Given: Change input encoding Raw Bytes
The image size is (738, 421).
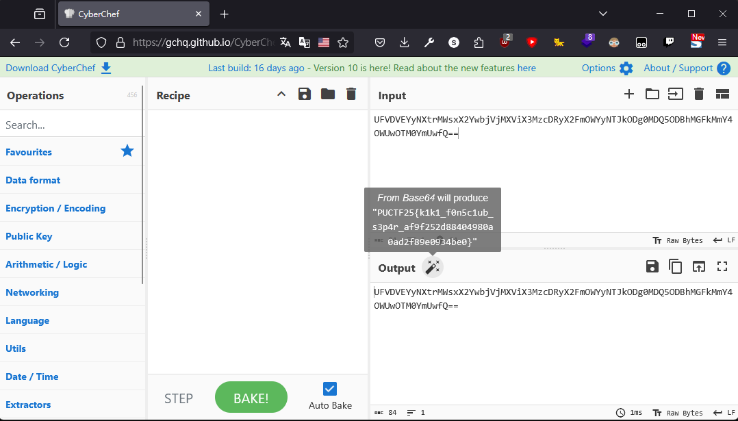Looking at the screenshot, I should [x=678, y=240].
